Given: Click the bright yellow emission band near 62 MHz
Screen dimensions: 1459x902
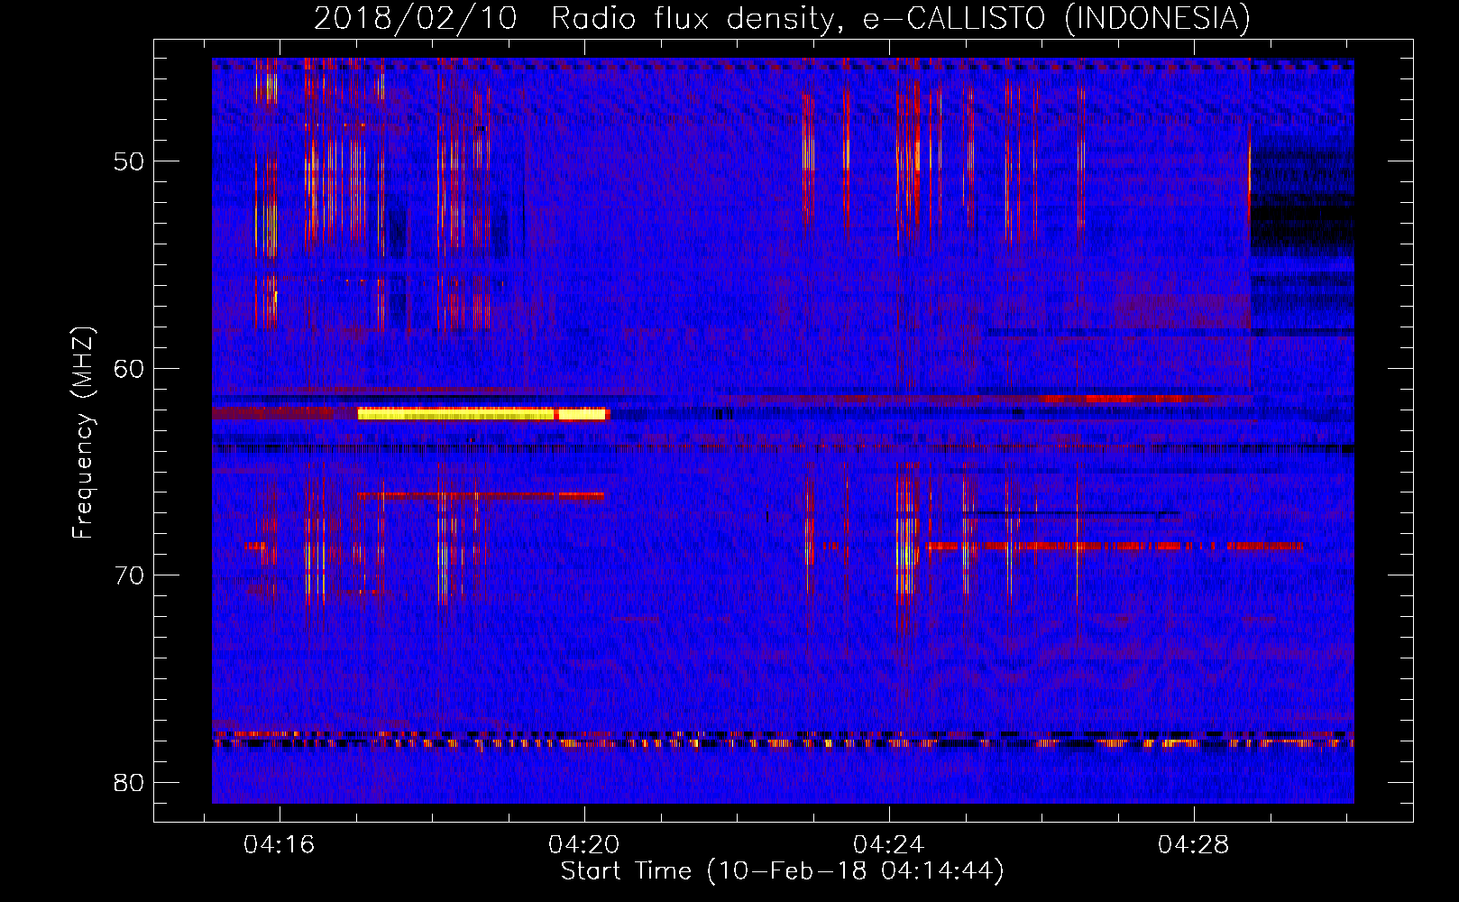Looking at the screenshot, I should pyautogui.click(x=483, y=414).
